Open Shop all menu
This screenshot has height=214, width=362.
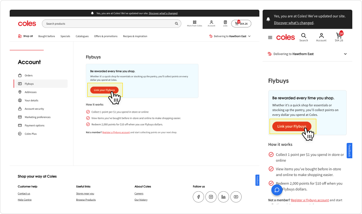tap(25, 36)
